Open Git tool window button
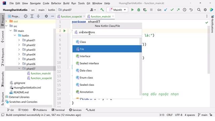Screen dimensions: 215x121 10,110
